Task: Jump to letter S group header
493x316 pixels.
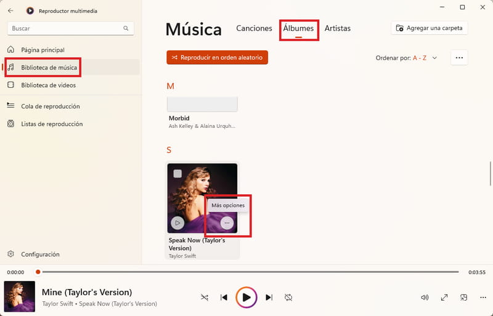Action: point(169,150)
